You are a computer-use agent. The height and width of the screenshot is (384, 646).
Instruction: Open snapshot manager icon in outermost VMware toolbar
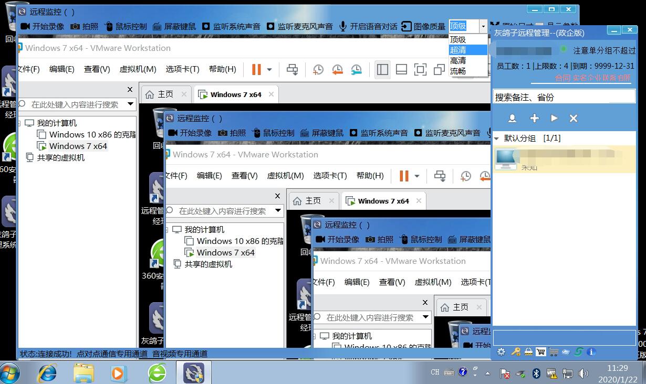tap(356, 69)
